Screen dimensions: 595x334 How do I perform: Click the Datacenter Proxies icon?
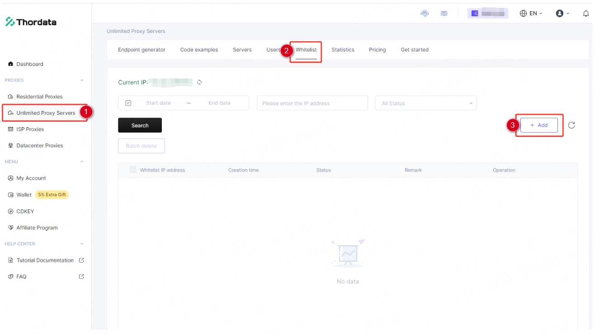pyautogui.click(x=11, y=145)
